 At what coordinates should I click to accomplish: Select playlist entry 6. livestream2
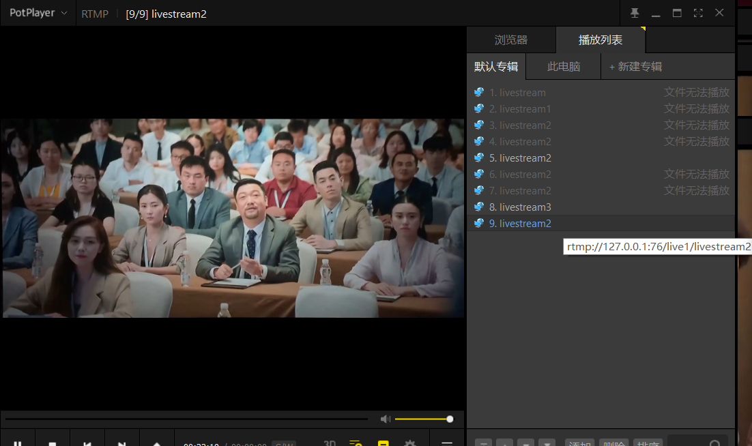(601, 175)
